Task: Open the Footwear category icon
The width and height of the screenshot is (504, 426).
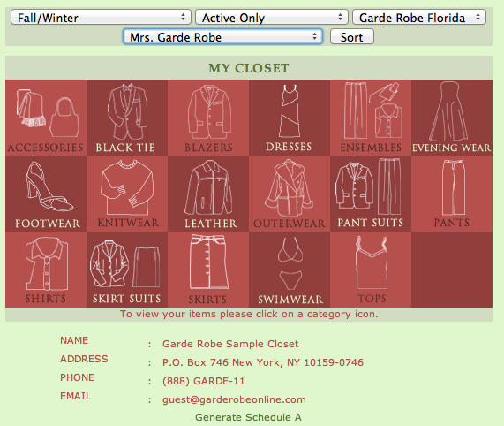Action: click(46, 194)
